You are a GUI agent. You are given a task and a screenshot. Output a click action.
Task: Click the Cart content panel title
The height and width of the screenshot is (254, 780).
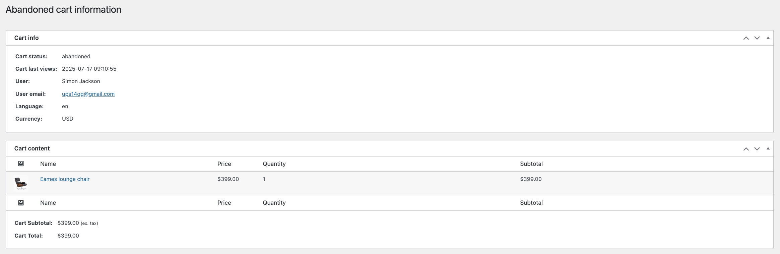coord(32,148)
